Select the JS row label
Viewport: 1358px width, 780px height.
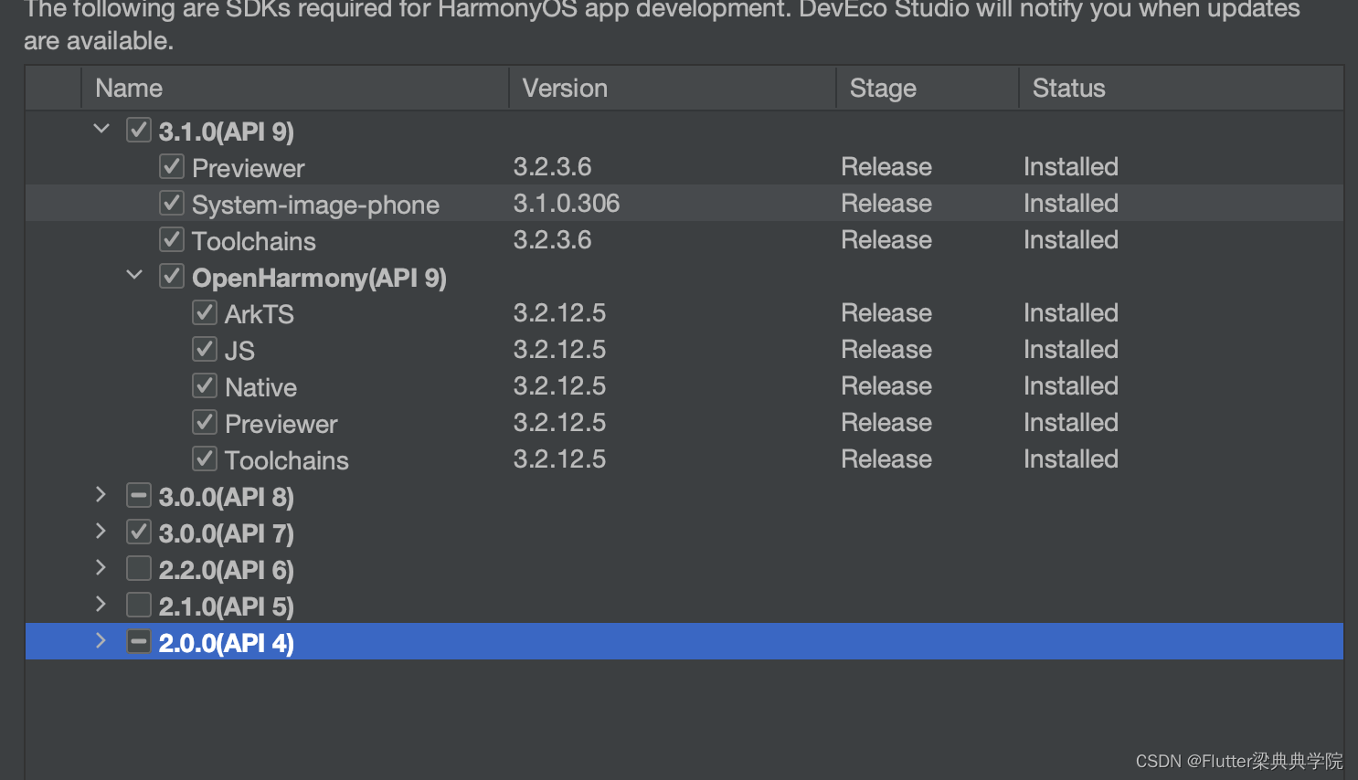coord(239,351)
